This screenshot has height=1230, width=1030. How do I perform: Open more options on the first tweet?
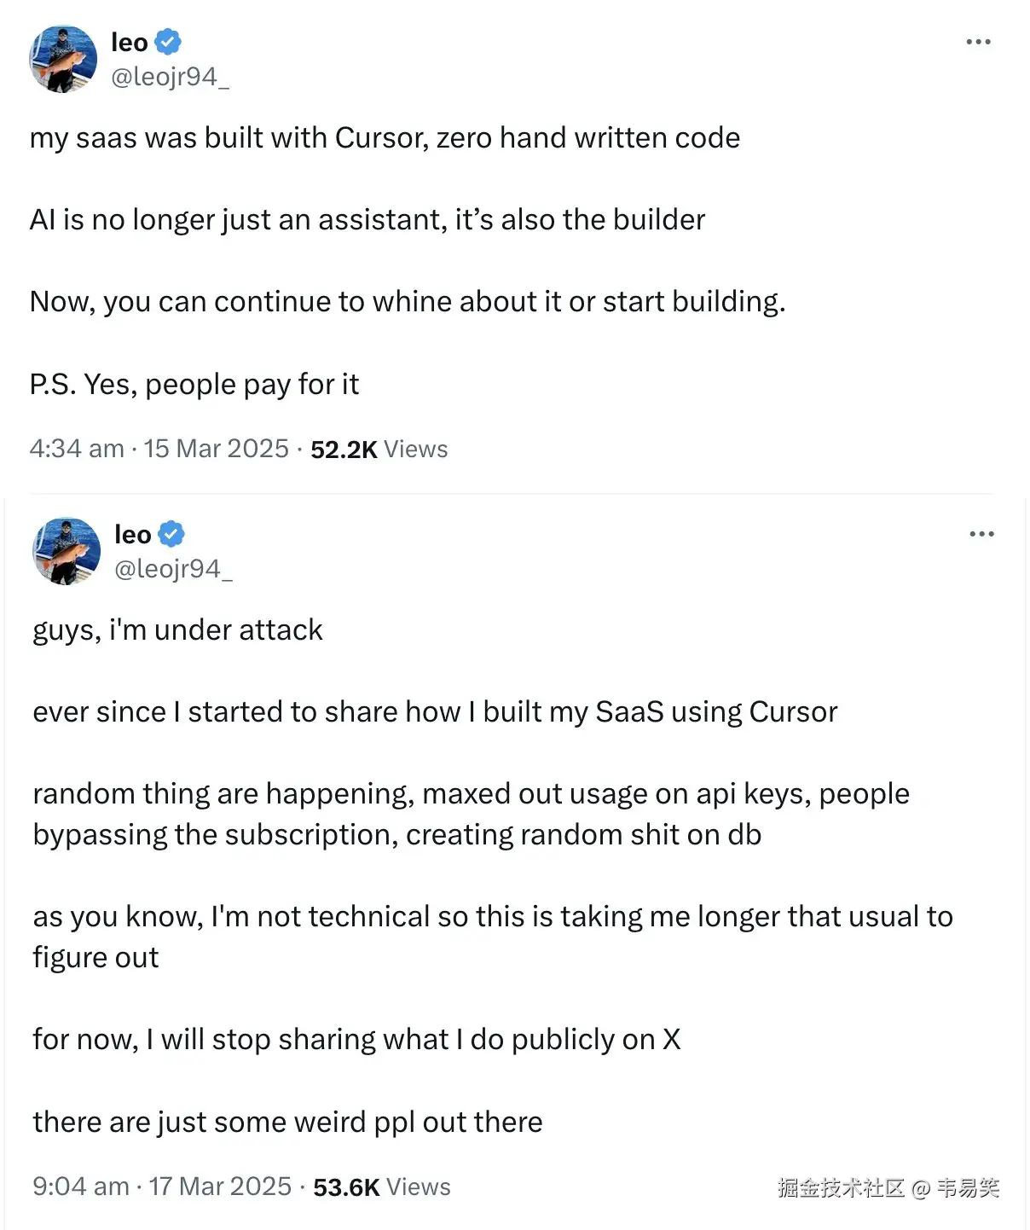(x=978, y=42)
